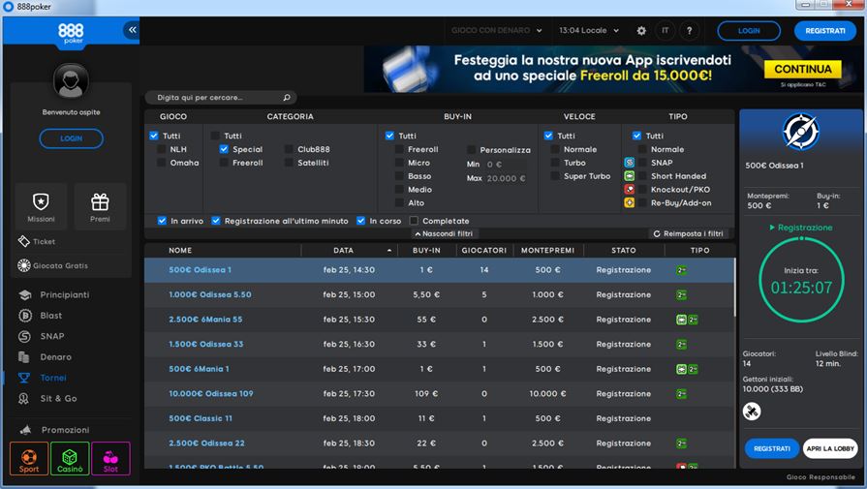Open Sport shortcut icon
The height and width of the screenshot is (489, 867).
(29, 459)
